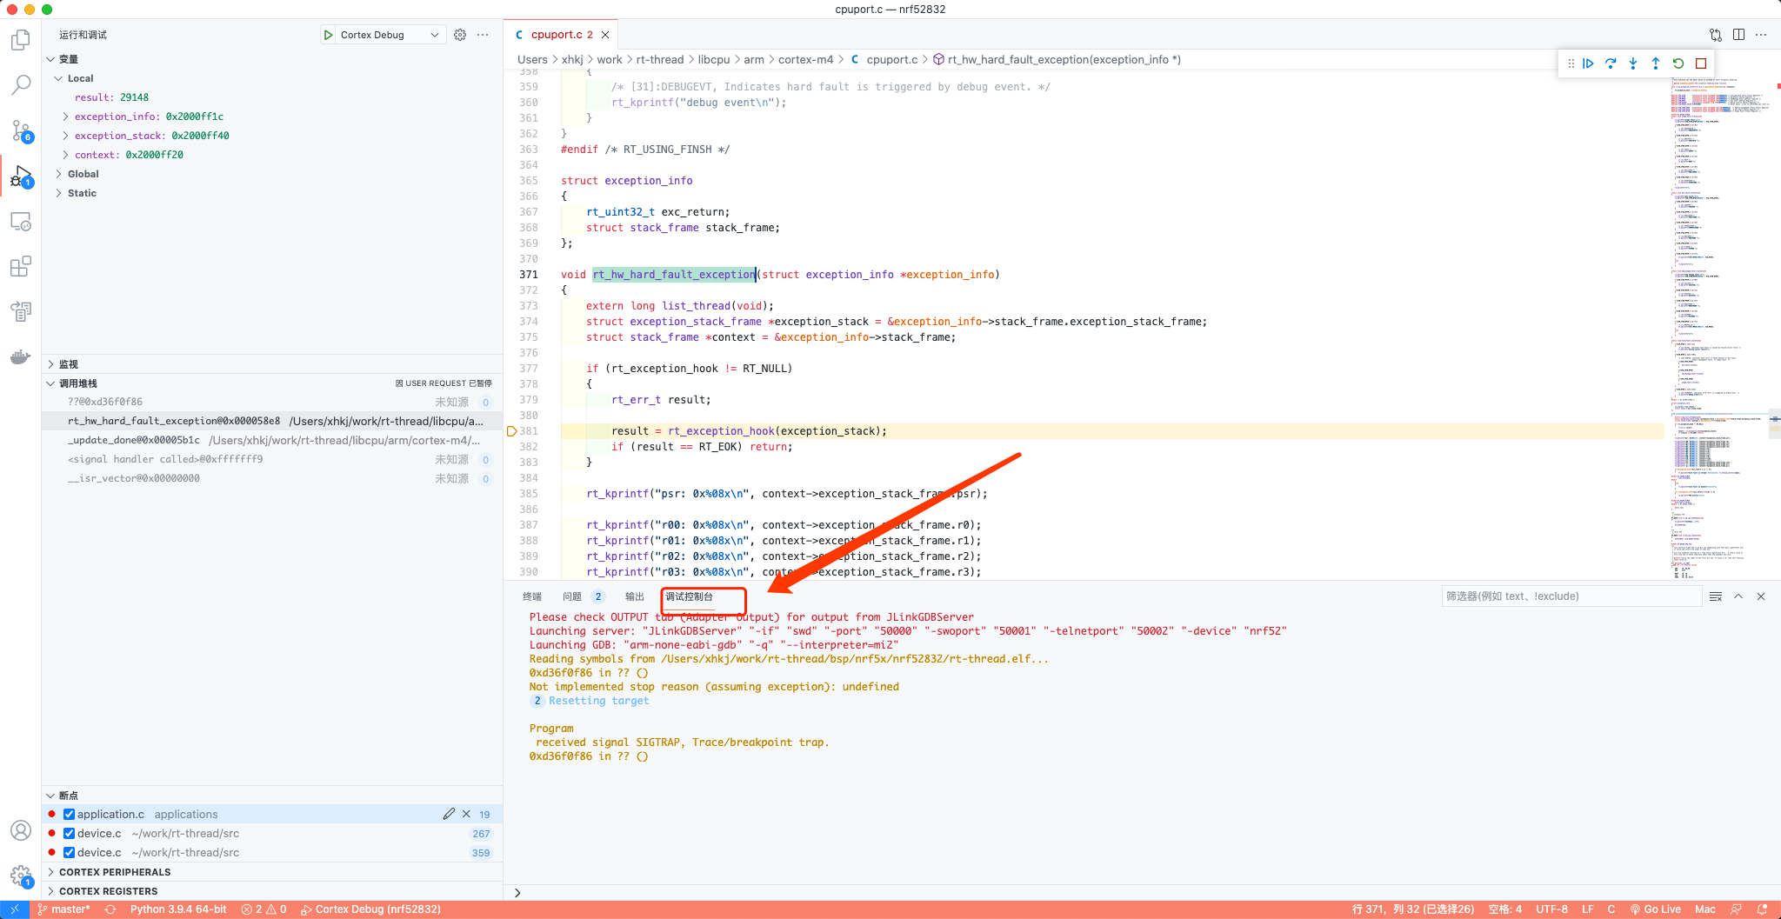This screenshot has height=919, width=1781.
Task: Close the bottom panel
Action: [1761, 596]
